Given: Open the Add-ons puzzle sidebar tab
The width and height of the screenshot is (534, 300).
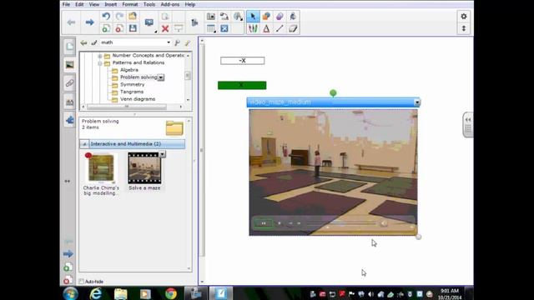Looking at the screenshot, I should (x=69, y=120).
